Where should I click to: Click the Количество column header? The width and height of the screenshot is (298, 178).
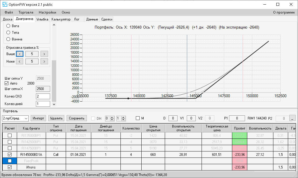[x=131, y=128]
